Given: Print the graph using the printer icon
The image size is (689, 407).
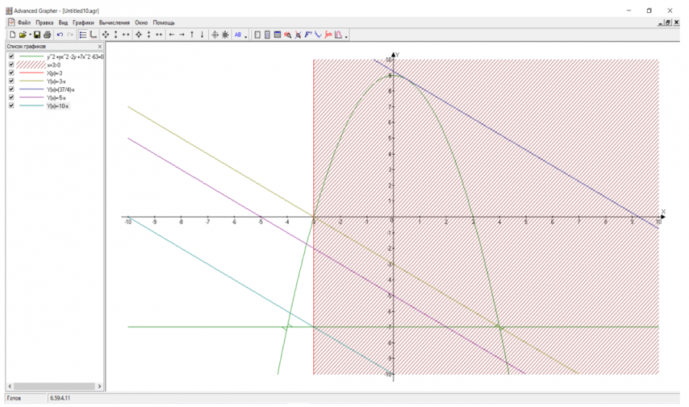Looking at the screenshot, I should click(47, 34).
